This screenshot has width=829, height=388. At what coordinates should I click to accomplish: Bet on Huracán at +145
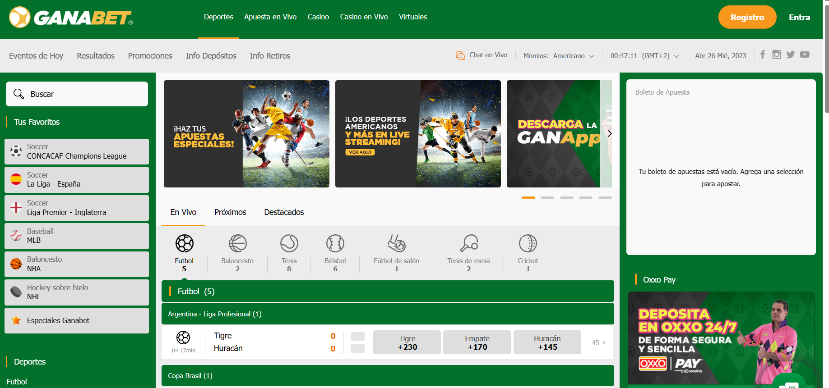547,342
